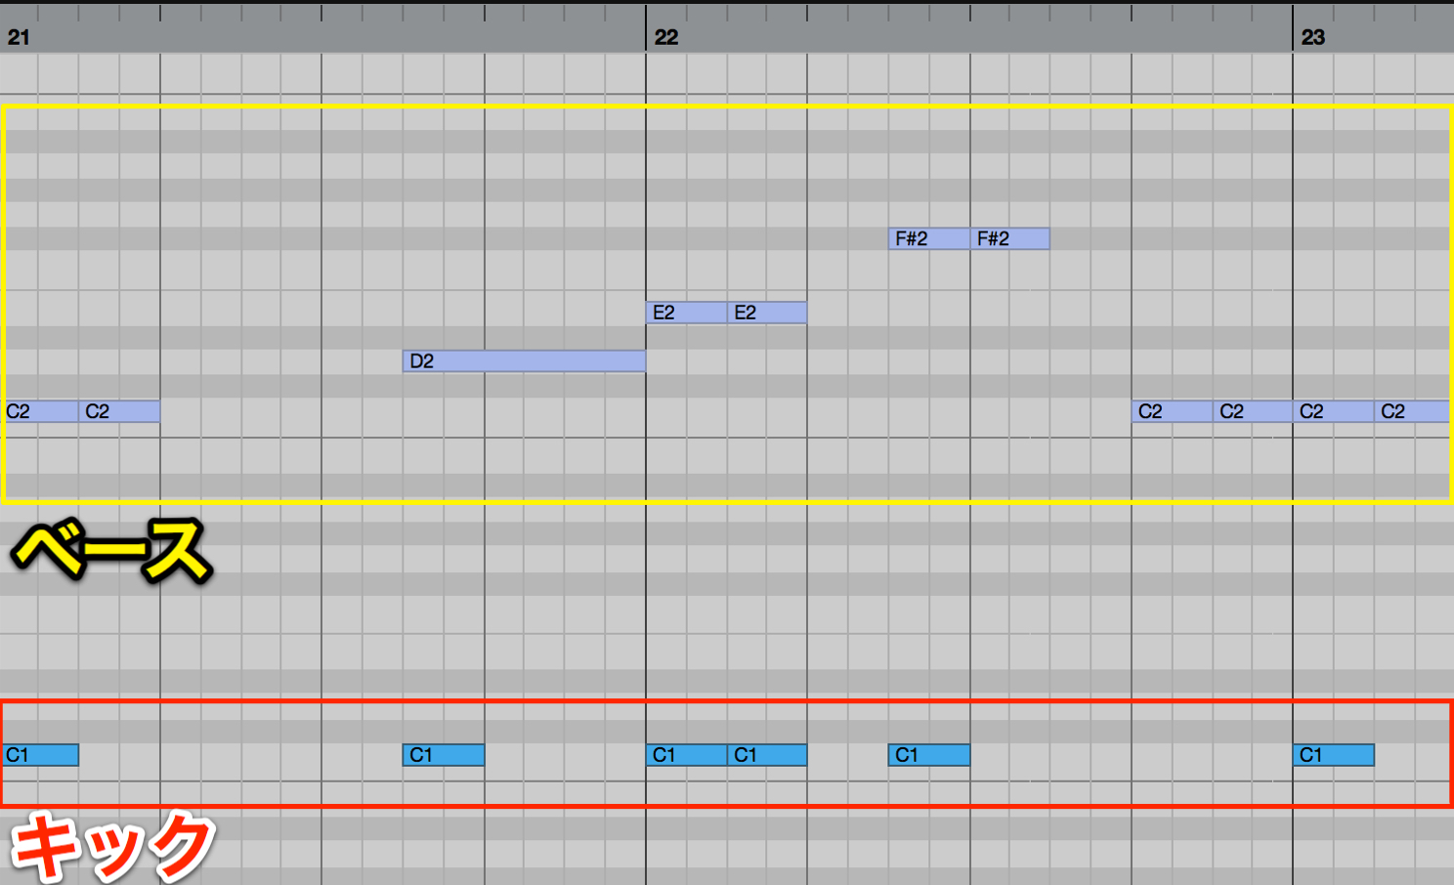
Task: Select the C2 note starting at bar 23
Action: coord(1334,411)
